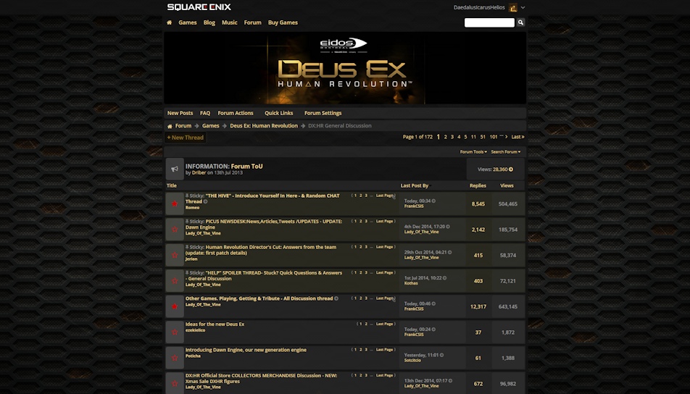Click the views arrow icon next to 28,360
Image resolution: width=690 pixels, height=394 pixels.
(511, 169)
